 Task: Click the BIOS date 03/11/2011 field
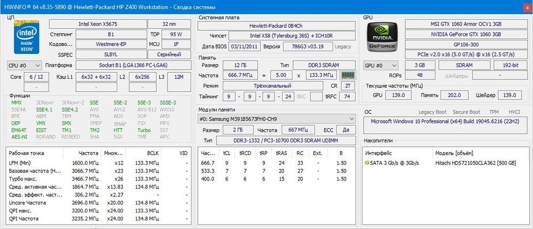click(245, 46)
